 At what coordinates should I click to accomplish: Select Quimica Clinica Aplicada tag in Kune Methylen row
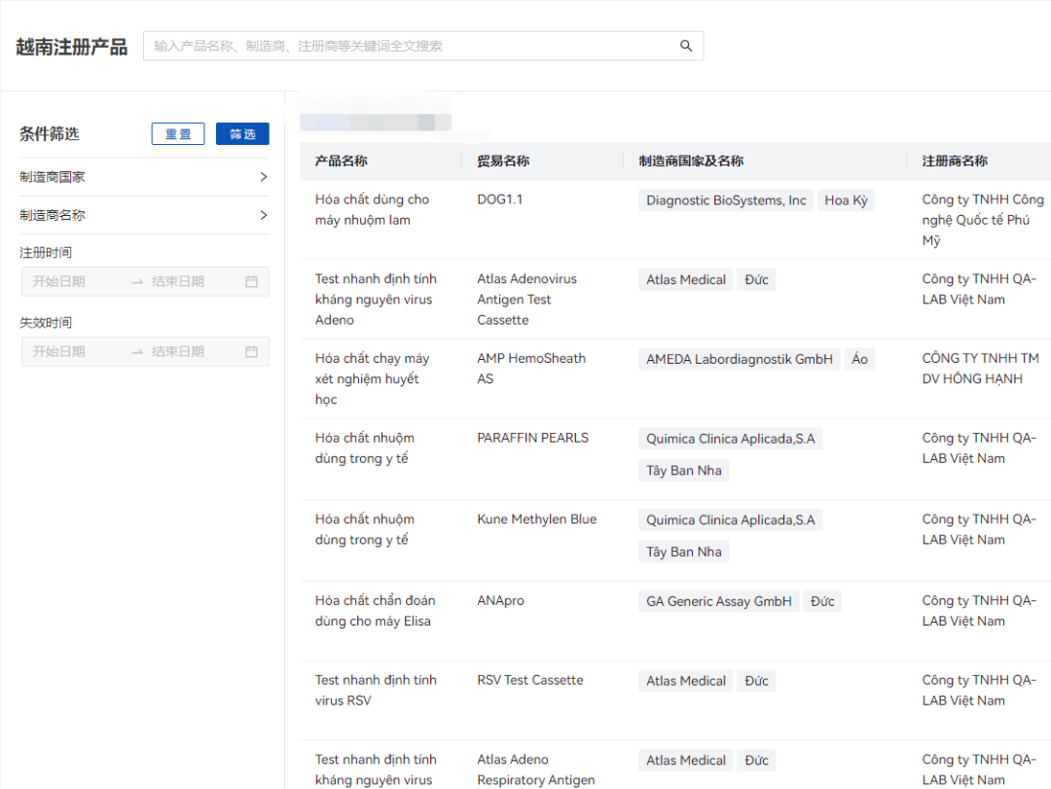[731, 520]
